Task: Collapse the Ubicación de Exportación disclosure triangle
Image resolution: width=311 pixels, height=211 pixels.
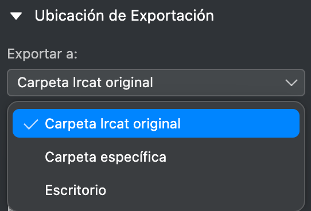Action: pyautogui.click(x=16, y=16)
